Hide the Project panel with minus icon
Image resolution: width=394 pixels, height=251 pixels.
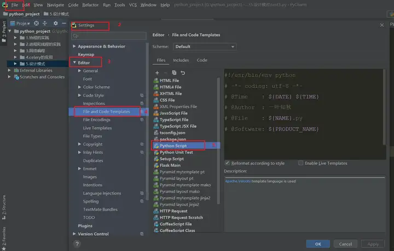(x=64, y=23)
